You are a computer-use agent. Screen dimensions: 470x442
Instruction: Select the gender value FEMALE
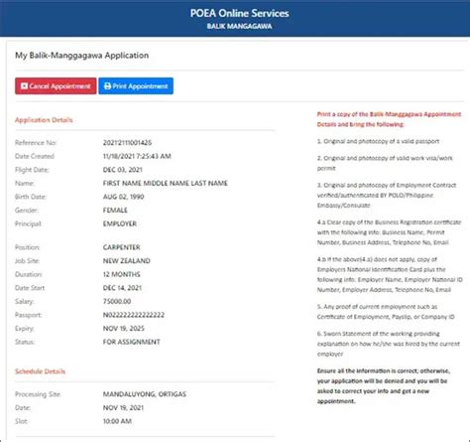pos(115,211)
